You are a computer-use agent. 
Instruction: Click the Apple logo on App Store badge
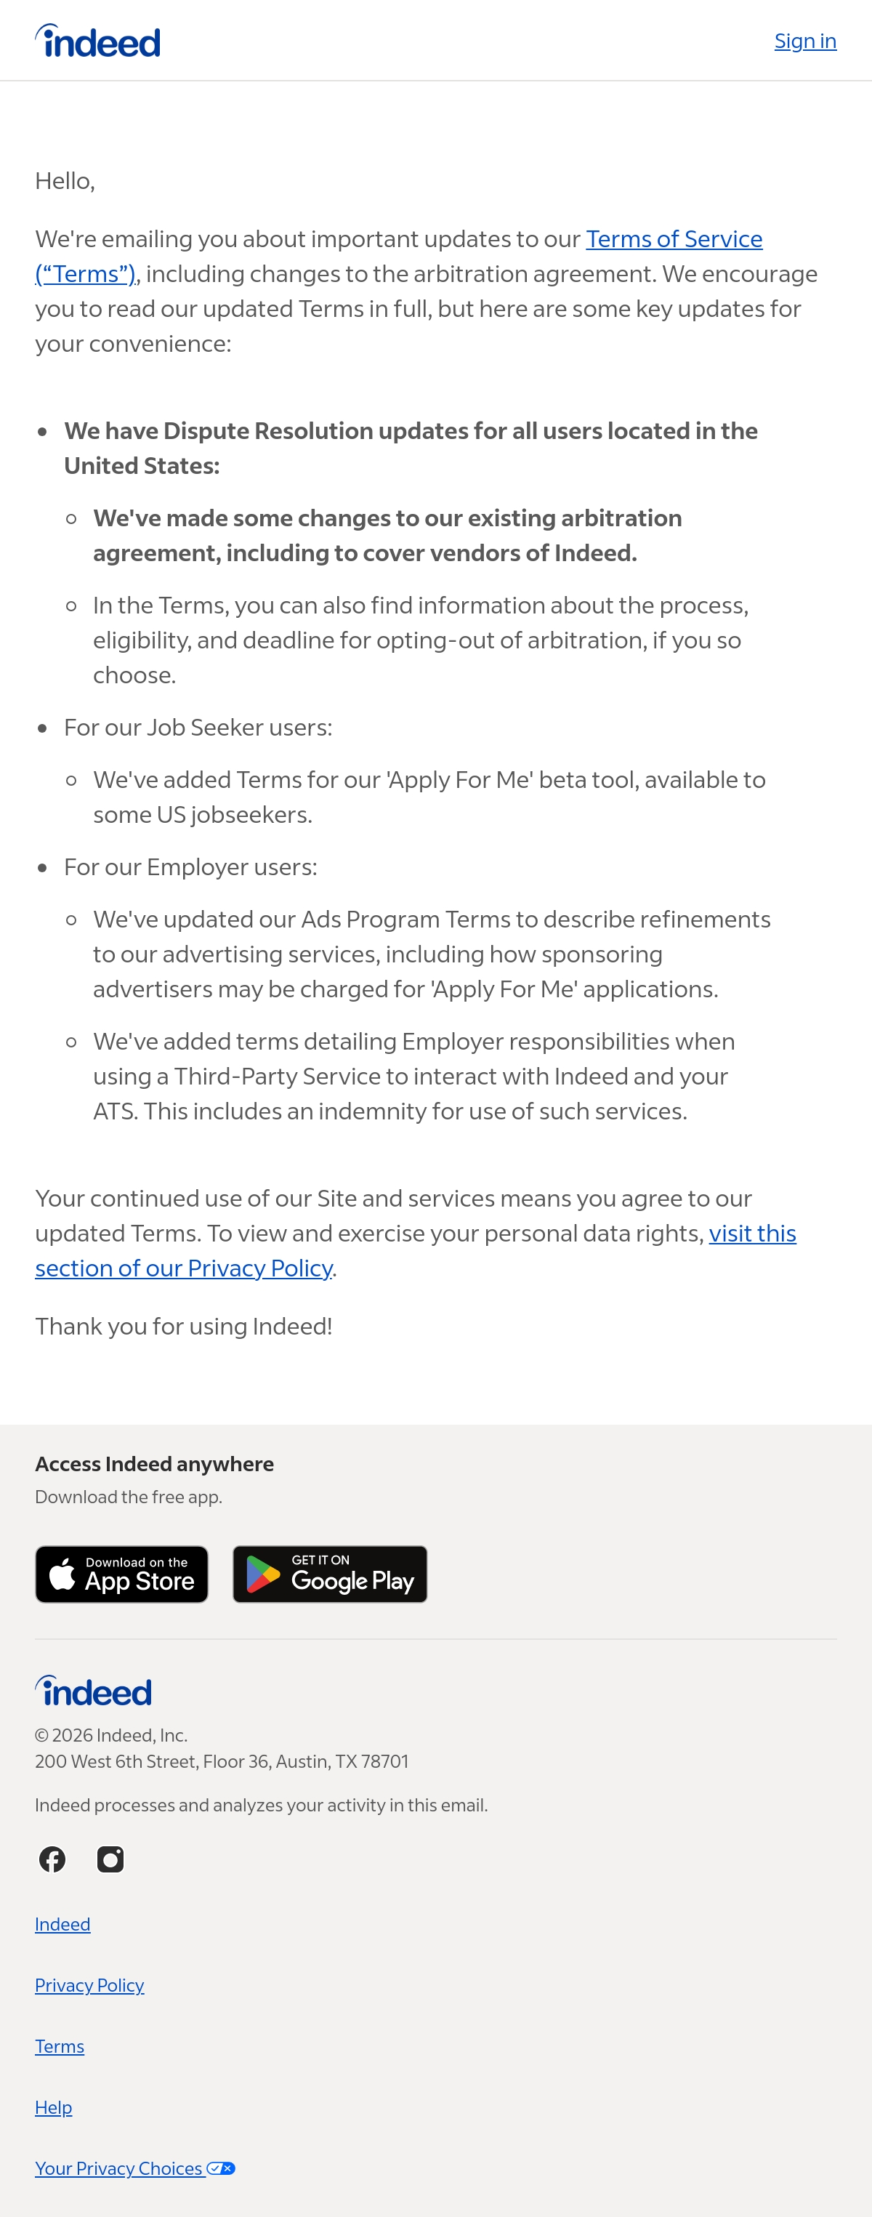[x=62, y=1573]
